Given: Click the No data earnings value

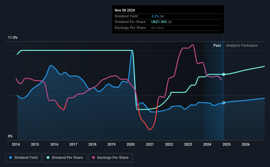Looking at the screenshot, I should 158,28.
